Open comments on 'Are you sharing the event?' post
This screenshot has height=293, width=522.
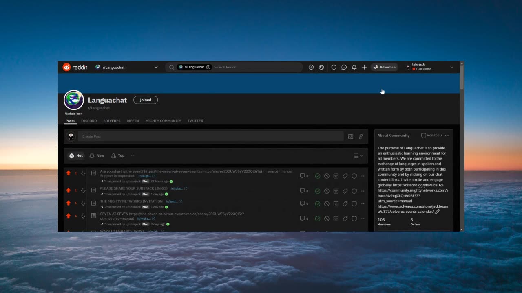[304, 176]
